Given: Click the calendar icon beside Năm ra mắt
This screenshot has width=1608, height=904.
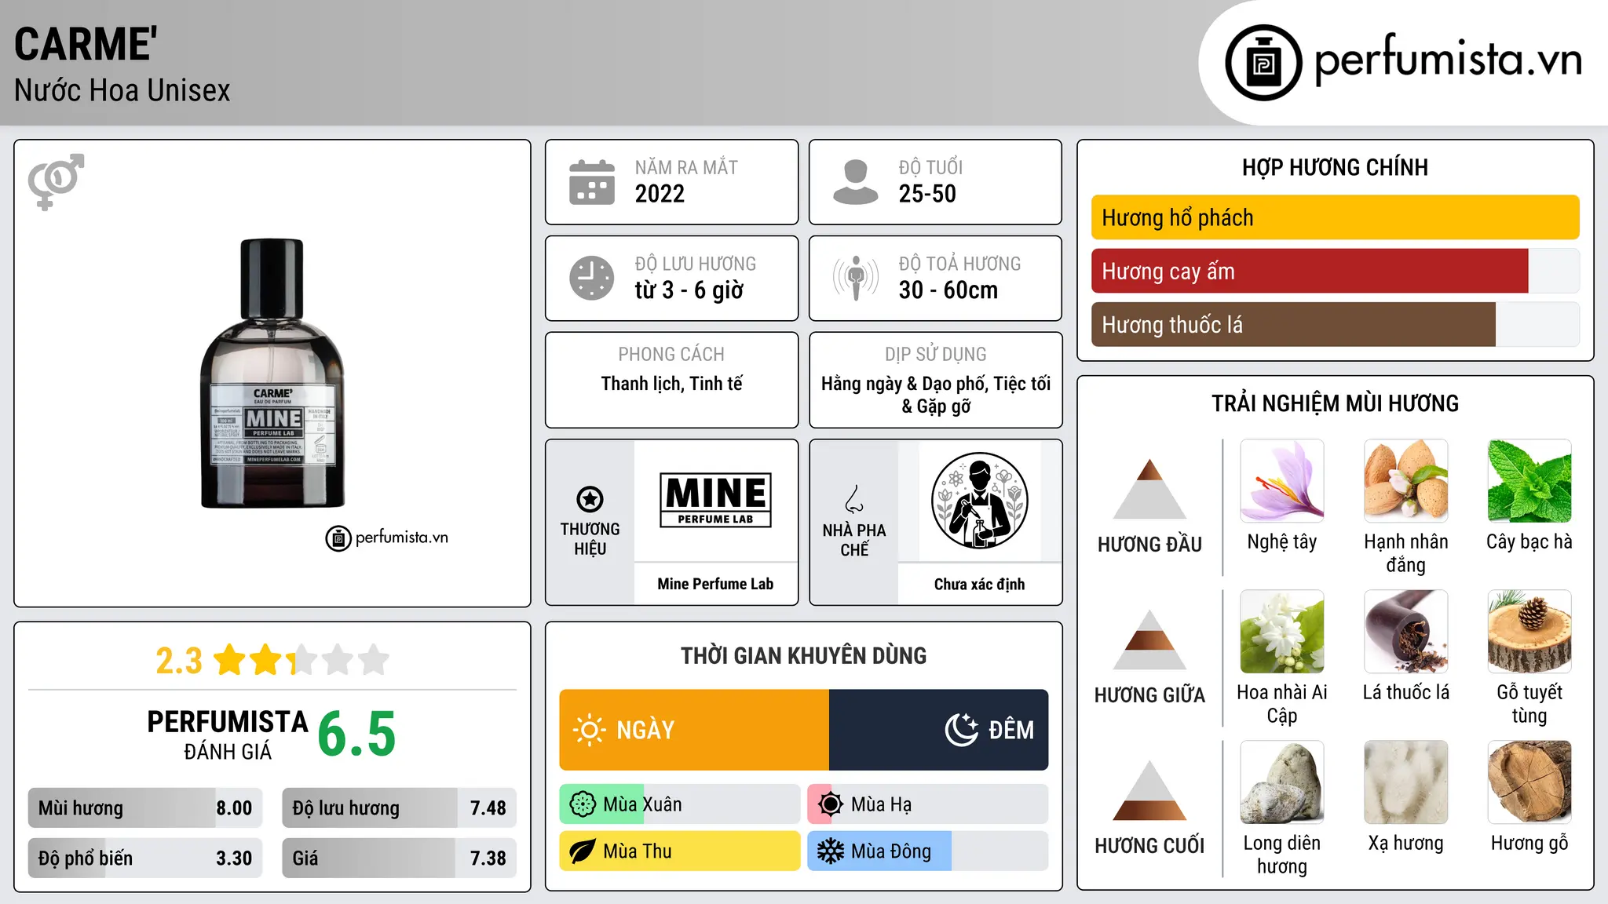Looking at the screenshot, I should point(592,182).
